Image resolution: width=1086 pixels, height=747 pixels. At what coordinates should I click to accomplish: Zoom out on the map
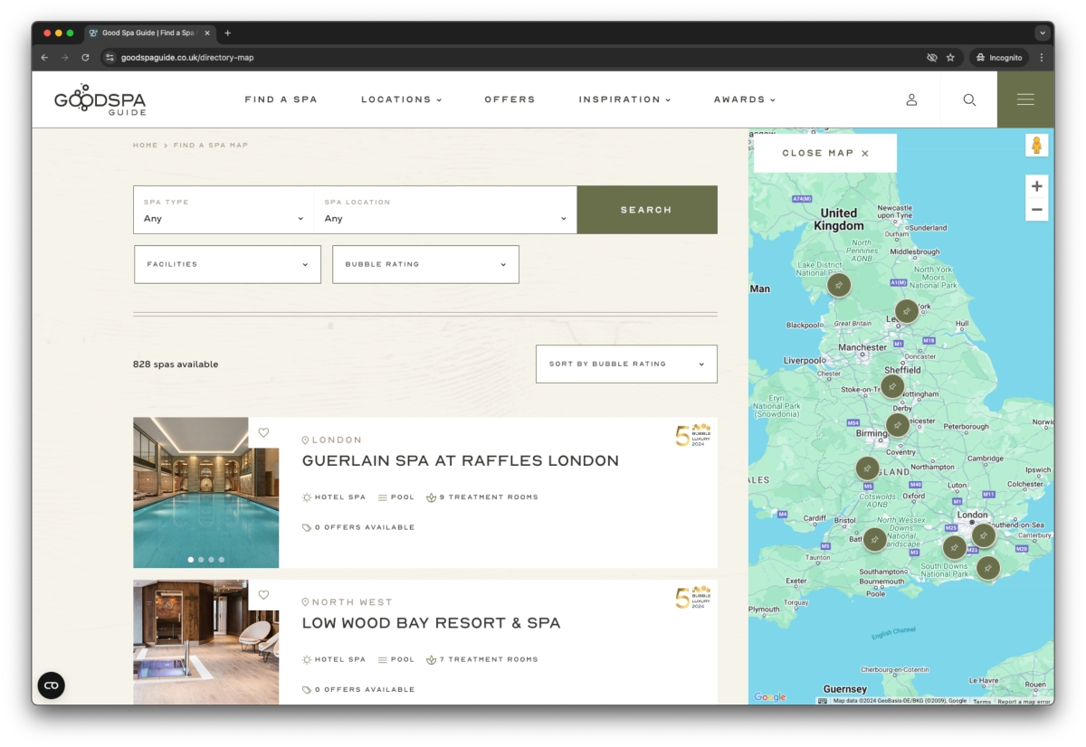tap(1036, 210)
